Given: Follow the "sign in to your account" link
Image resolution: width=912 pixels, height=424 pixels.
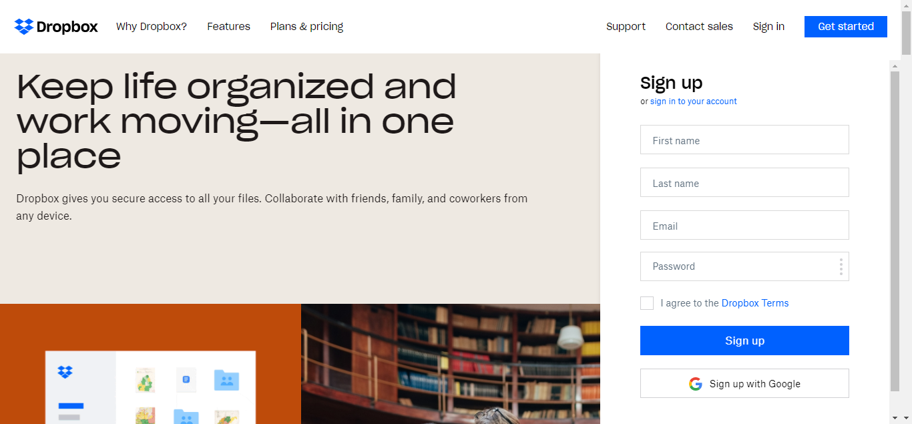Looking at the screenshot, I should (693, 101).
